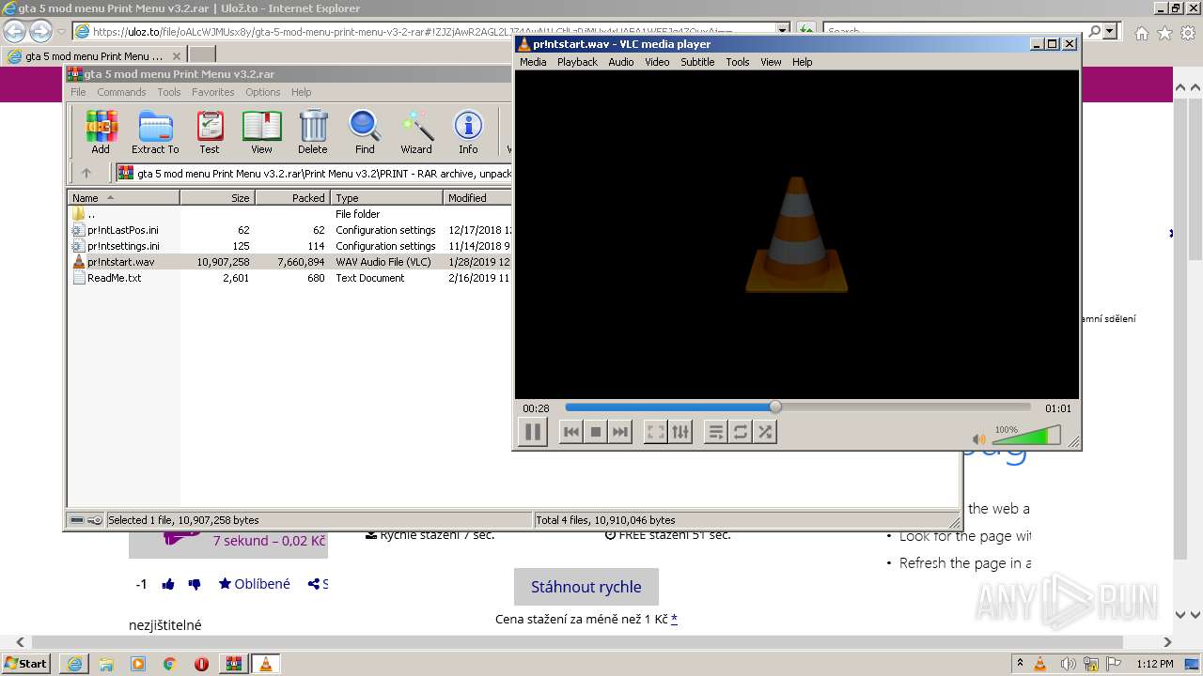Click the VLC seek bar position handle

[775, 407]
